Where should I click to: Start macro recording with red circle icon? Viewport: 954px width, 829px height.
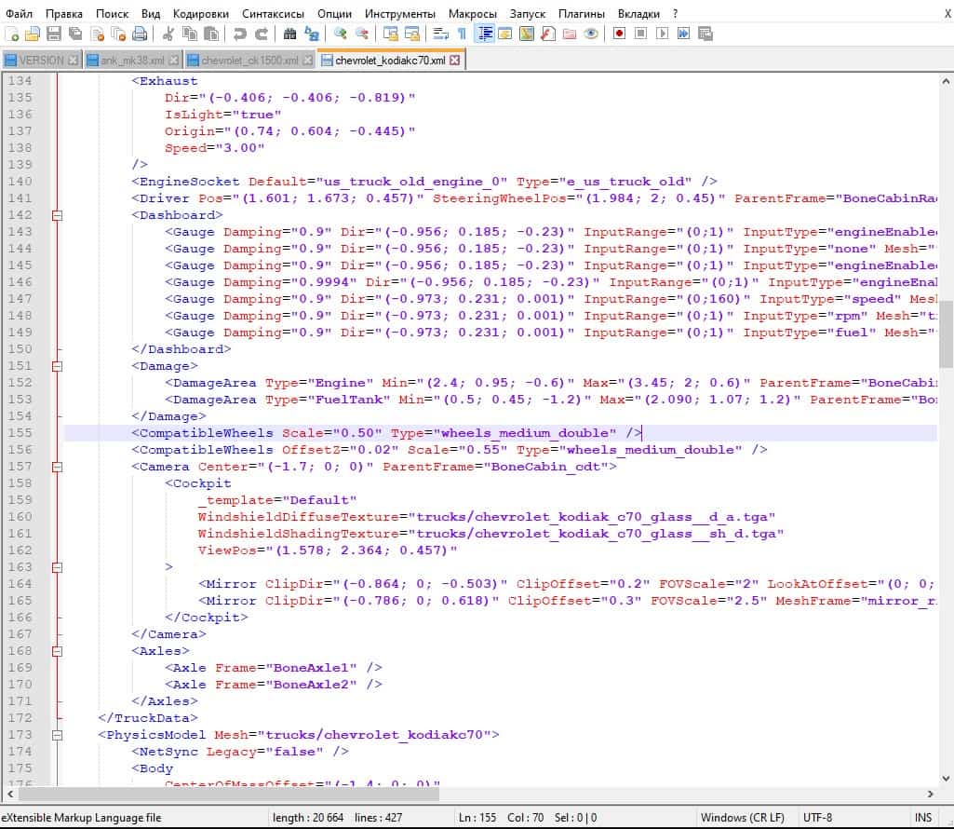pyautogui.click(x=619, y=34)
